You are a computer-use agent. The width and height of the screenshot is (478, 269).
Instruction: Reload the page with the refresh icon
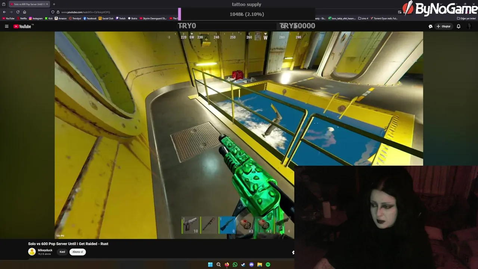click(x=18, y=12)
